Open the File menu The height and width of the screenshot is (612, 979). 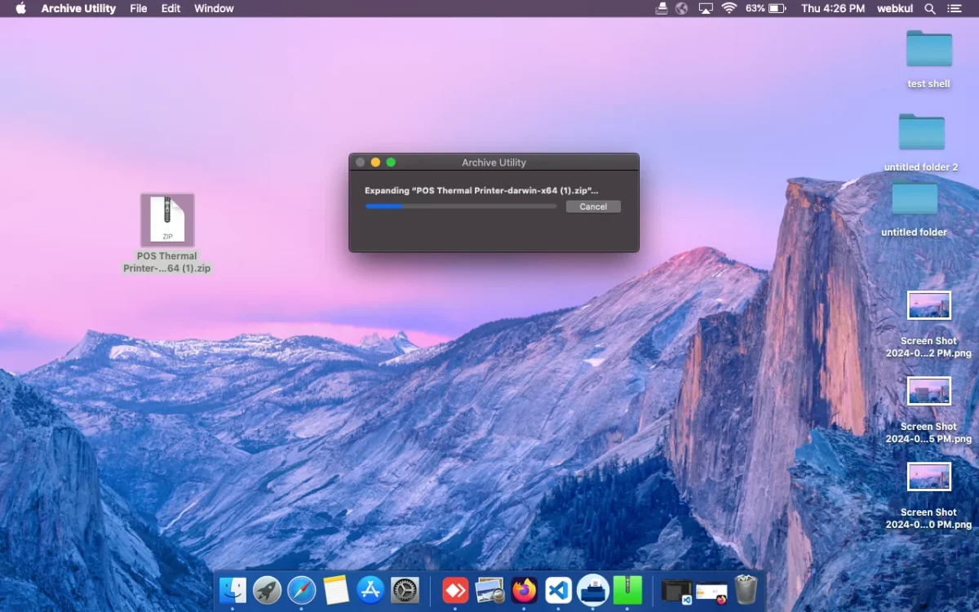pyautogui.click(x=139, y=8)
